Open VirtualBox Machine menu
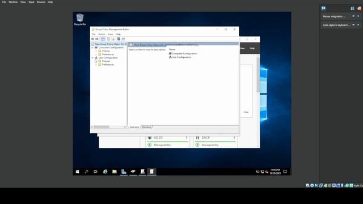 pyautogui.click(x=13, y=2)
